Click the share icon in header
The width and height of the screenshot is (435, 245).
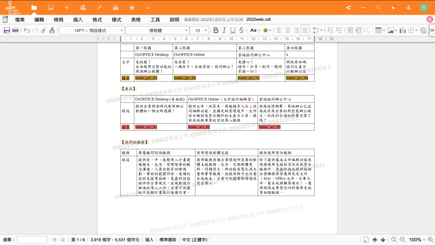point(348,8)
